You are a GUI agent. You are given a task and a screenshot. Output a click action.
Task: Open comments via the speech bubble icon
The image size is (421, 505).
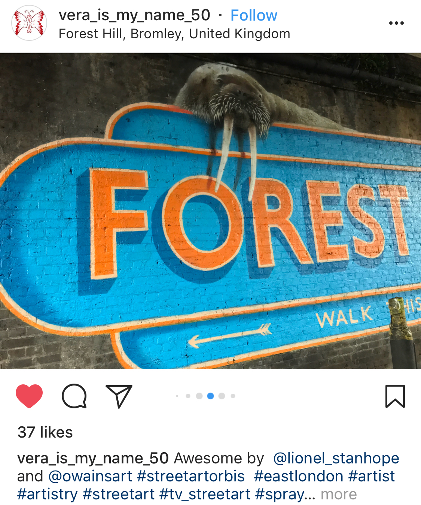(74, 396)
